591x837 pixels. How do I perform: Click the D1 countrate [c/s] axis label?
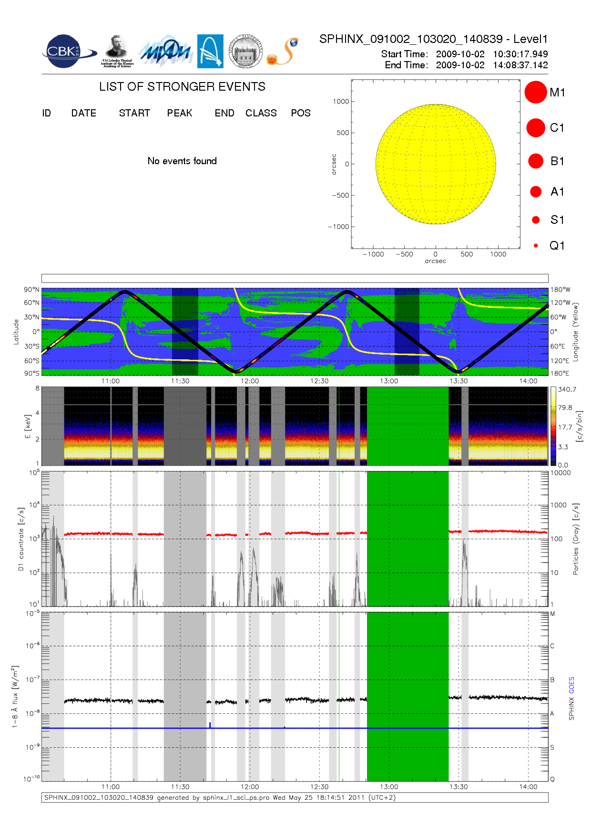click(x=21, y=539)
